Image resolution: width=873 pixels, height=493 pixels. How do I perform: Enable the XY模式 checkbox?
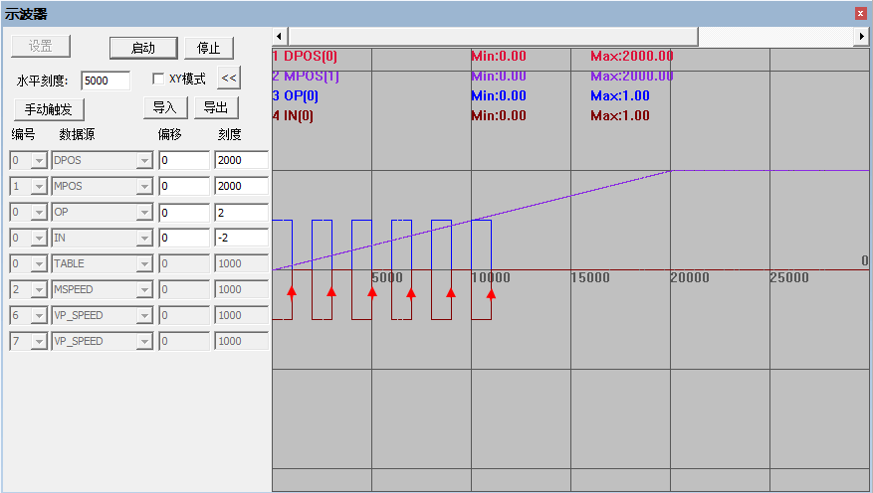[x=158, y=79]
